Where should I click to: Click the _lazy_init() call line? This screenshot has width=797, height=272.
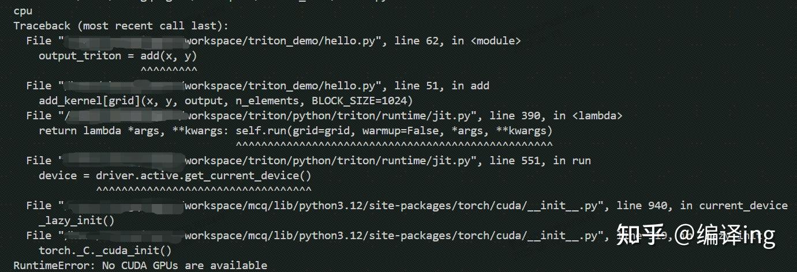pyautogui.click(x=76, y=221)
